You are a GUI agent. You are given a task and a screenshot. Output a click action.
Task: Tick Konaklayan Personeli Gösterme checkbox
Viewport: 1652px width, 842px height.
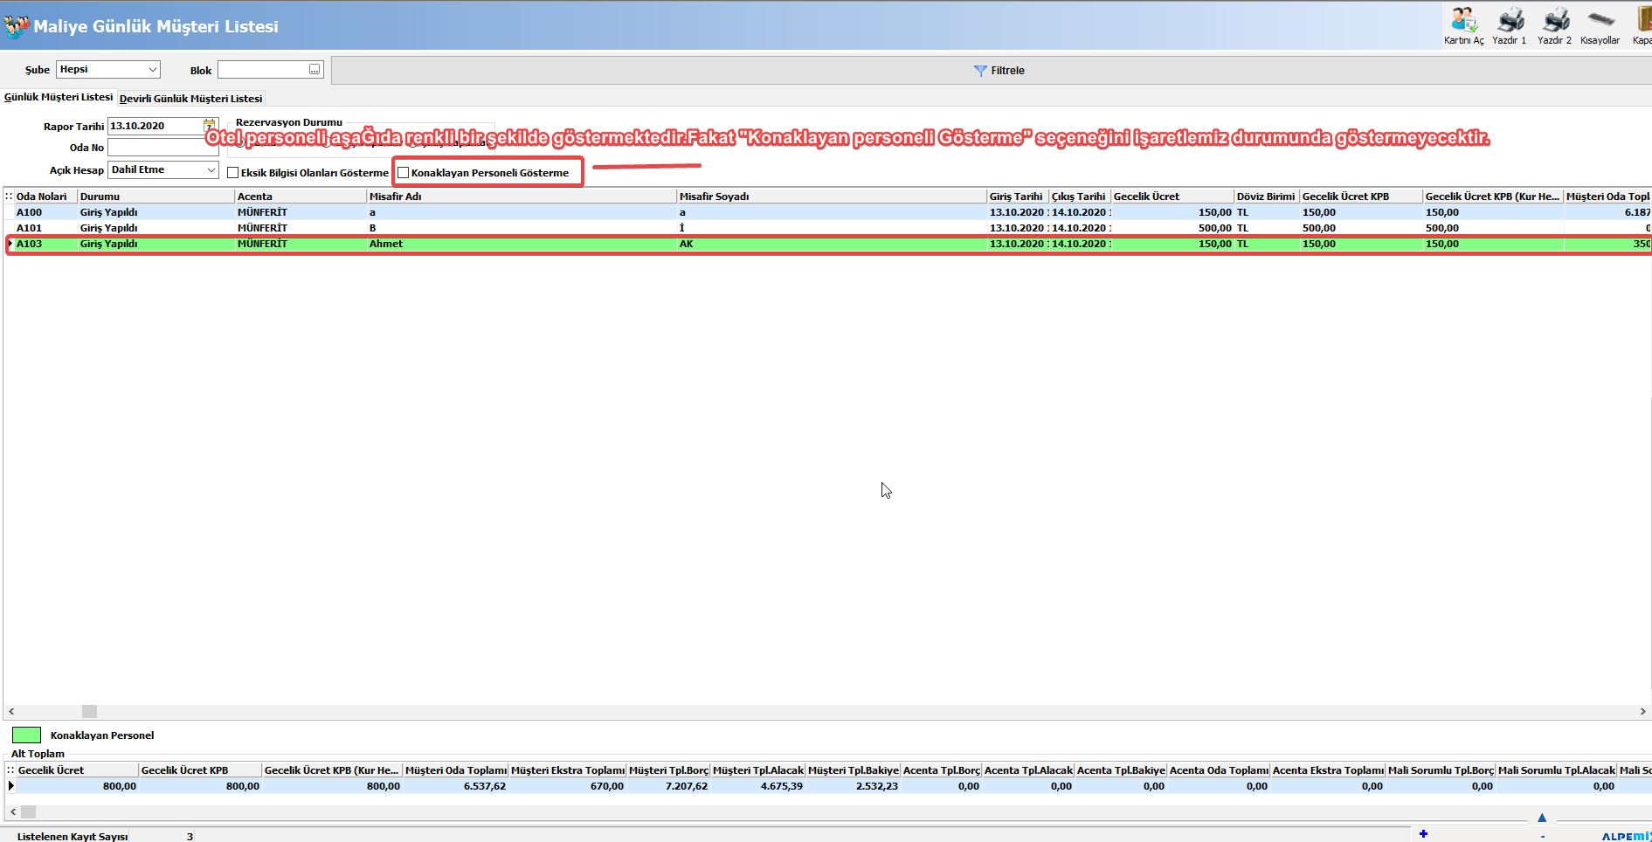404,173
